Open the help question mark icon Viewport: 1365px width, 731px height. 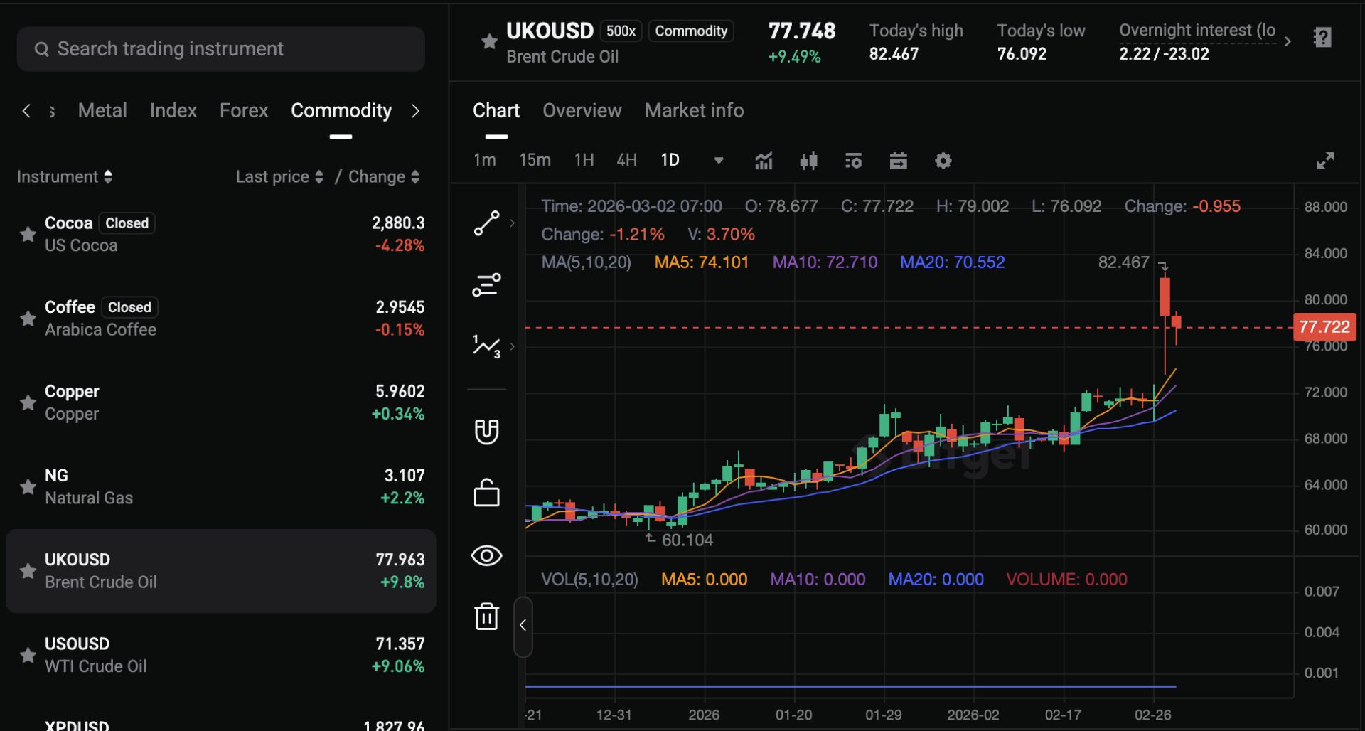[1322, 38]
